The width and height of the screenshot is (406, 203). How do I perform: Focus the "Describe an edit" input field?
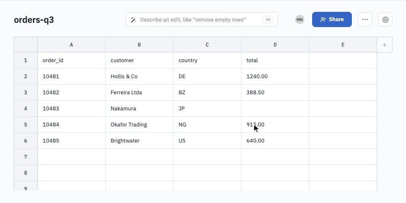[x=202, y=19]
